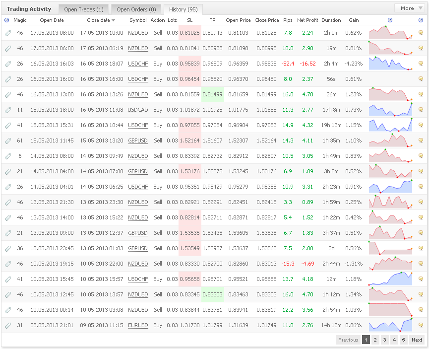Open GBPUSD link in 15.05.2013 11:45 row
Screen dimensions: 429x349
click(138, 140)
